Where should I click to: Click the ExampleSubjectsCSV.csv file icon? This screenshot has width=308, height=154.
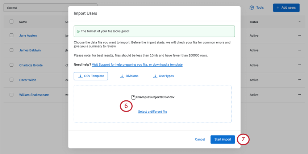133,97
